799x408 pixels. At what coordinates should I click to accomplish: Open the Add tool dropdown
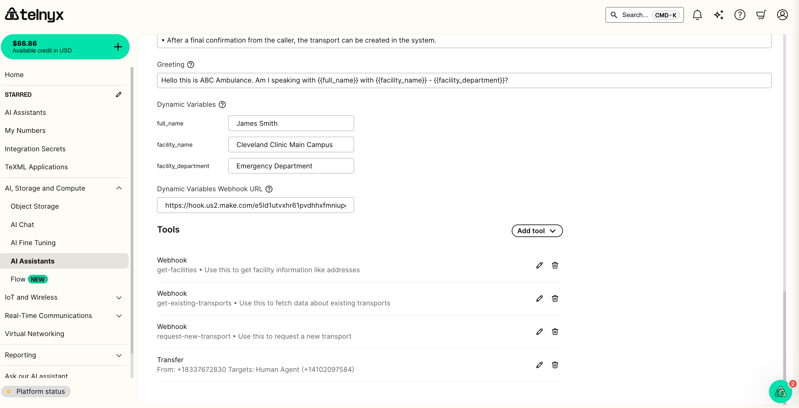tap(537, 231)
